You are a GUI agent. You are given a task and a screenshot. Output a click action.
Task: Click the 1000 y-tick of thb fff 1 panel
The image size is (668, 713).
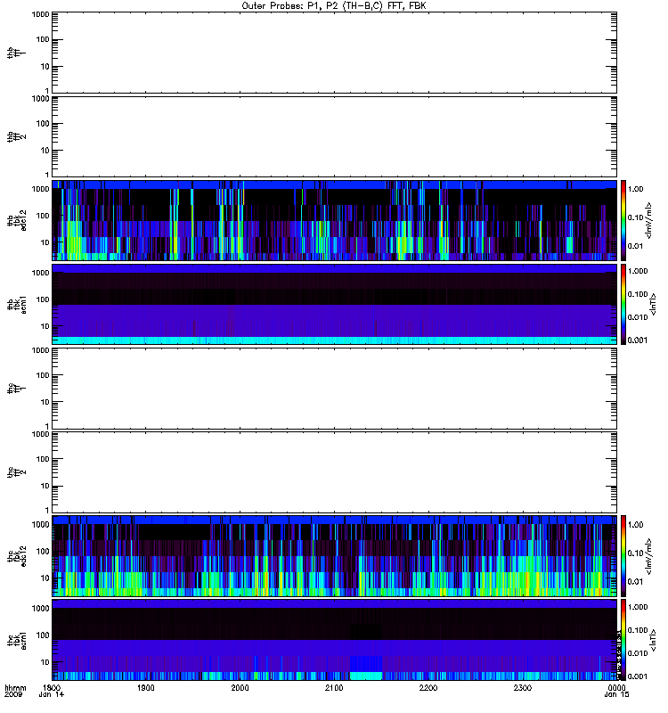(40, 14)
